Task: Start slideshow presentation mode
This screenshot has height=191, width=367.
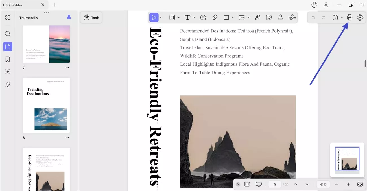Action: coord(259,185)
